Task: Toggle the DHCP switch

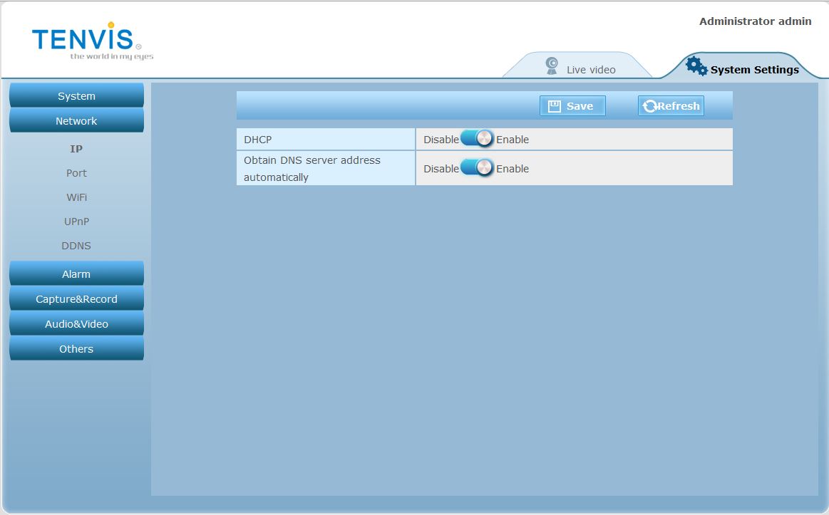Action: click(x=477, y=139)
